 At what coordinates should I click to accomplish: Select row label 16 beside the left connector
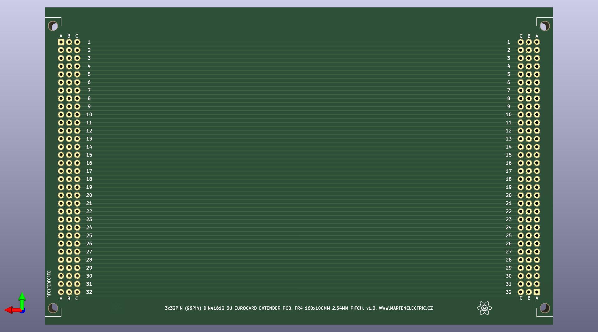pos(89,163)
